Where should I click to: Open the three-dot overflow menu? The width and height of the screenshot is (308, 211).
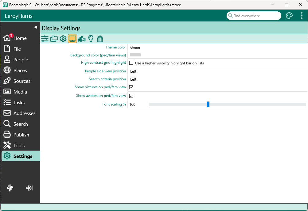(x=302, y=16)
